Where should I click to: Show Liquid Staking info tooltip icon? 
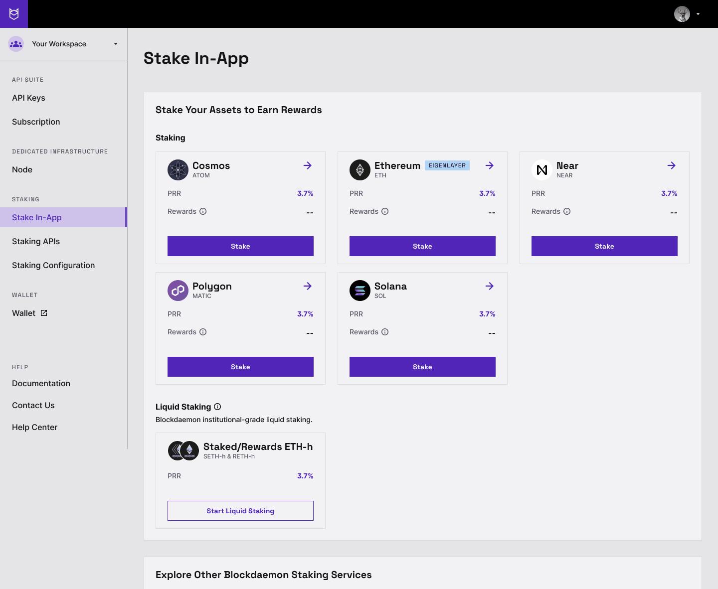click(217, 407)
